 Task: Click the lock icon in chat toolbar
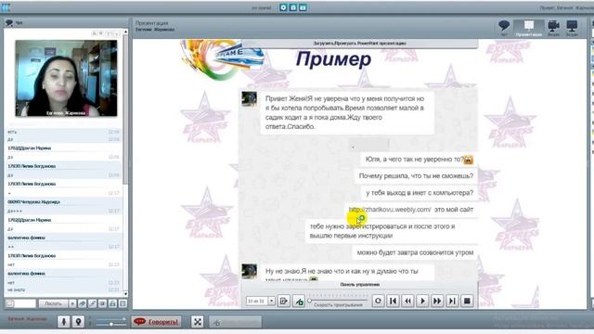click(113, 303)
